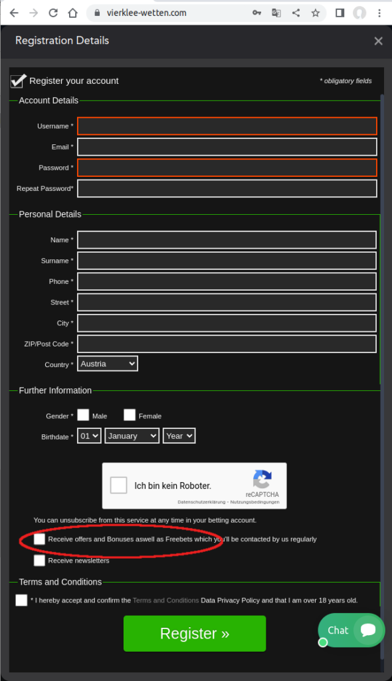The height and width of the screenshot is (681, 392).
Task: Reload the current page
Action: coord(53,13)
